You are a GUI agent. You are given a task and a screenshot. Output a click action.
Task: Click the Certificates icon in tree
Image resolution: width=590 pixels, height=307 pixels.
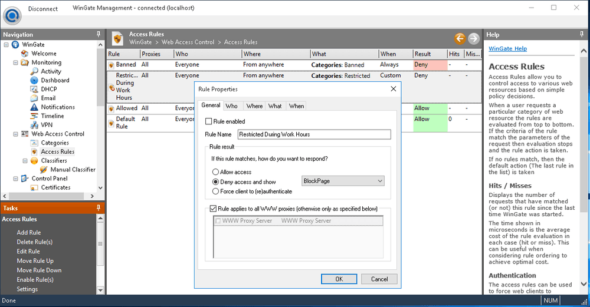[34, 187]
